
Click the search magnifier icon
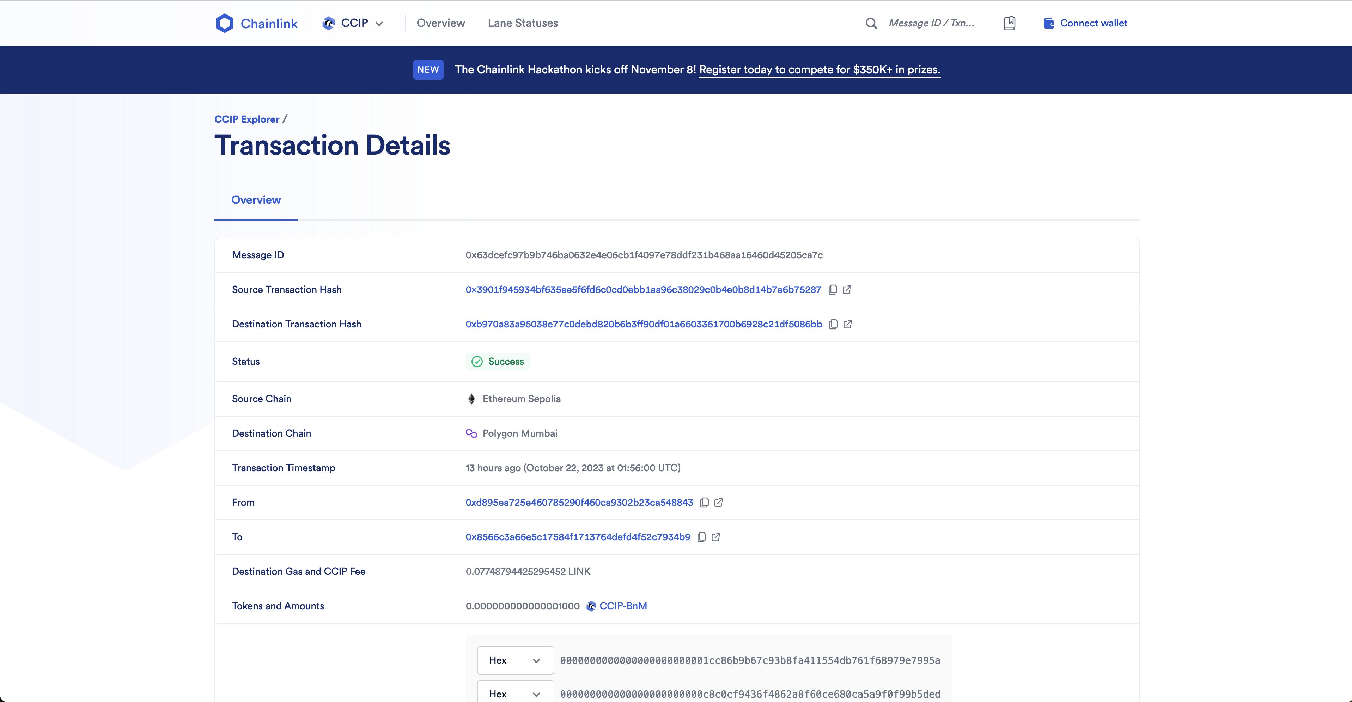point(871,23)
